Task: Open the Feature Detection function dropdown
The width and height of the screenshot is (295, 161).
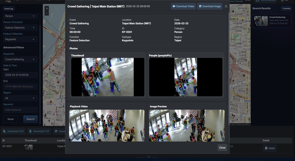Action: 20,28
